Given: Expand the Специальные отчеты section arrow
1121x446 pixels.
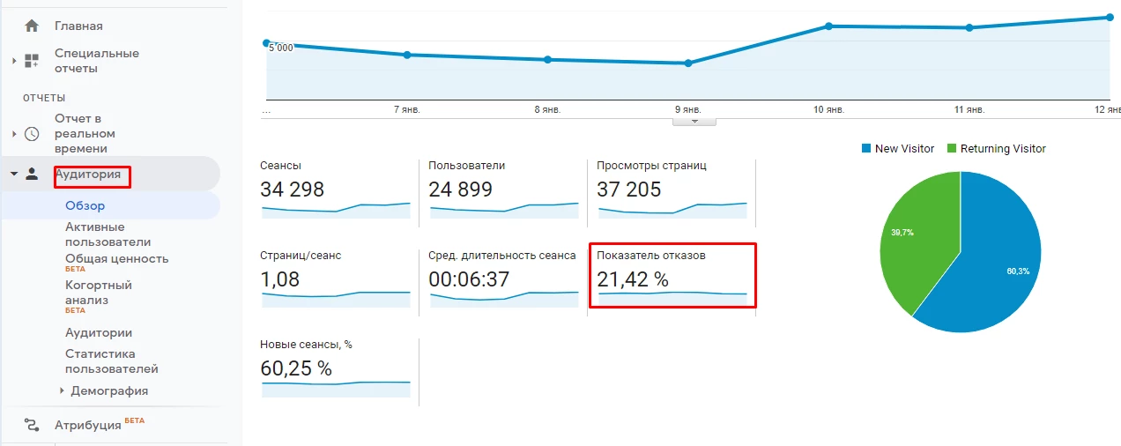Looking at the screenshot, I should pos(14,61).
